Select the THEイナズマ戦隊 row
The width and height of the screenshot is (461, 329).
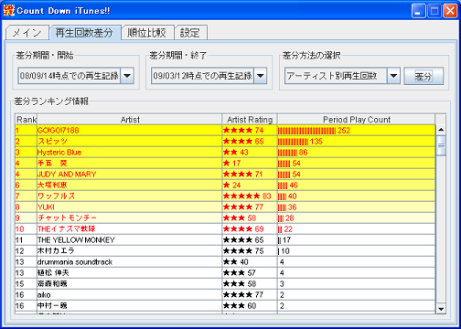tap(225, 229)
